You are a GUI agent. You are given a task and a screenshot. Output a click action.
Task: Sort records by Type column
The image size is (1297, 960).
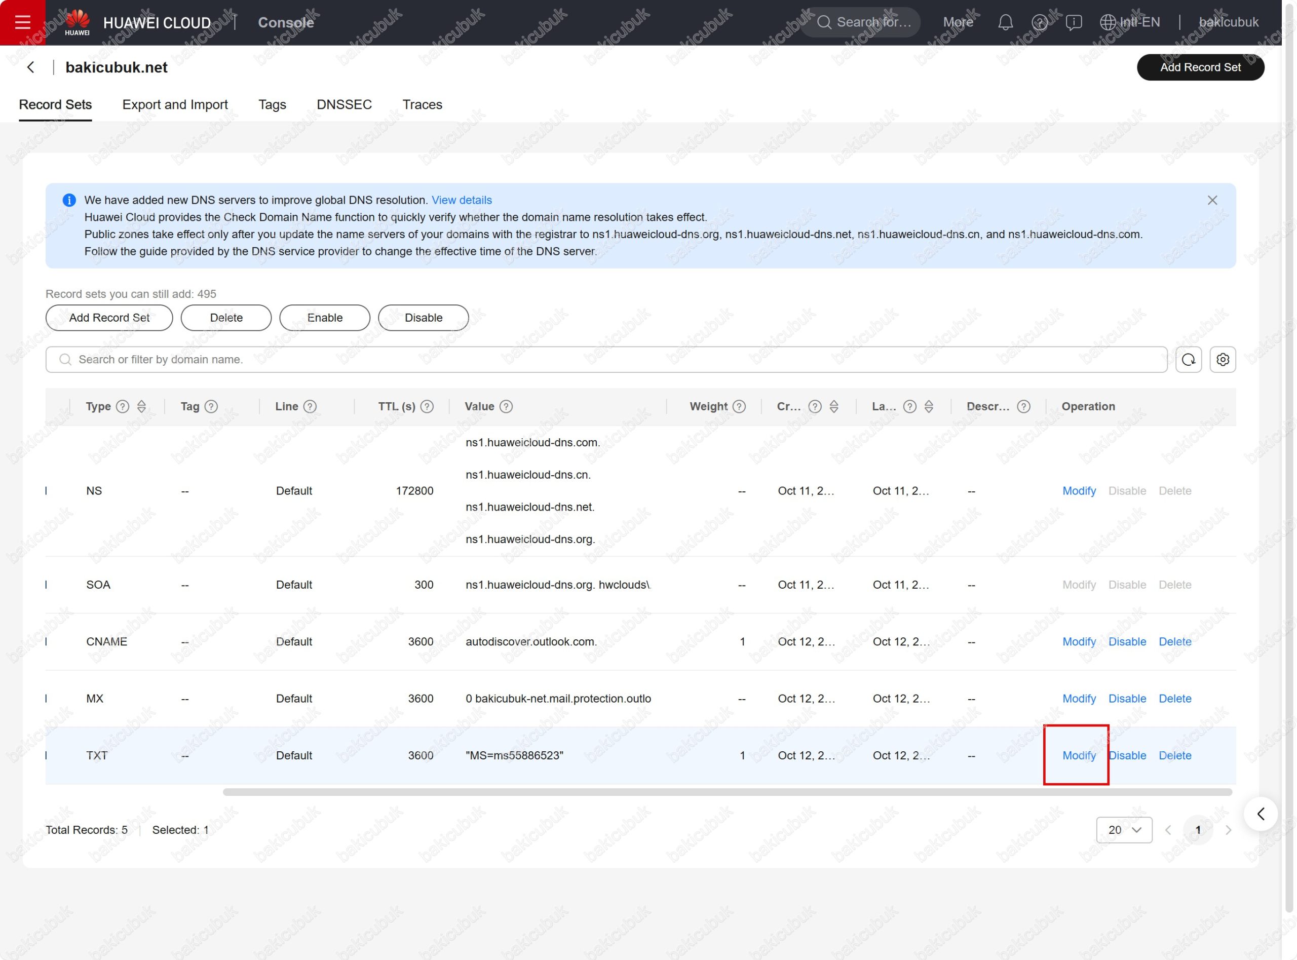tap(142, 407)
